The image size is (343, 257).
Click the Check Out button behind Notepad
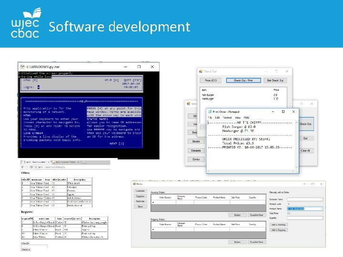(x=306, y=124)
